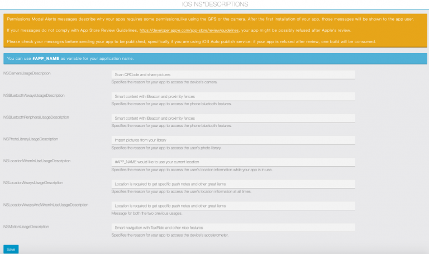
Task: Click the IOS NS*DESCRIPTIONS page heading
Action: coord(214,5)
